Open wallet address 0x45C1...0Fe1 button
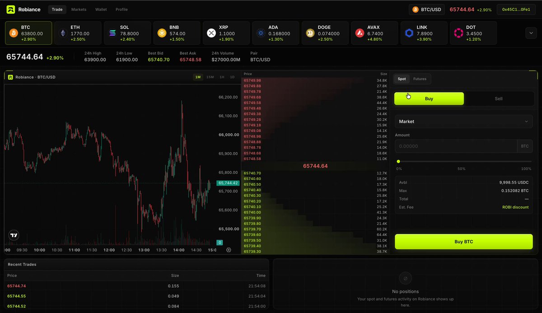 pos(516,9)
